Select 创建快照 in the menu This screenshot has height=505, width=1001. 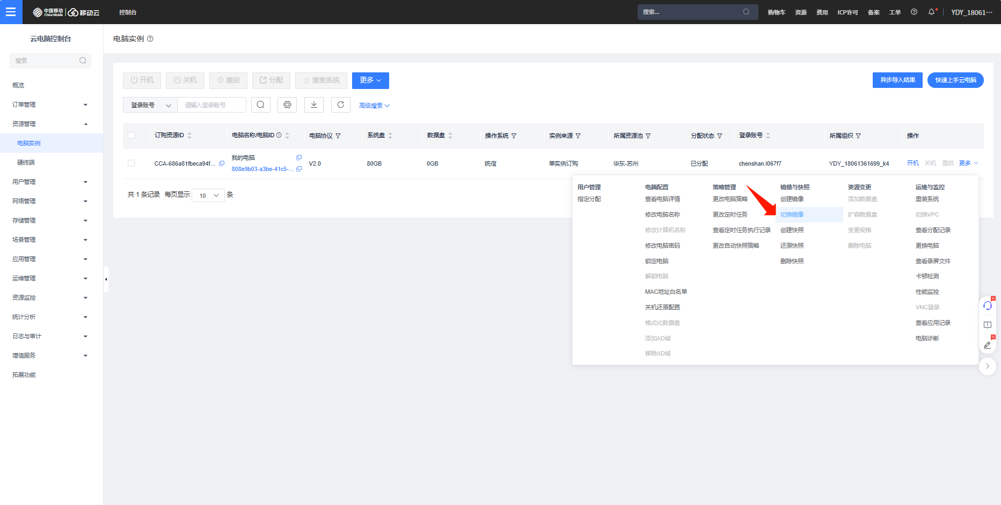[792, 230]
